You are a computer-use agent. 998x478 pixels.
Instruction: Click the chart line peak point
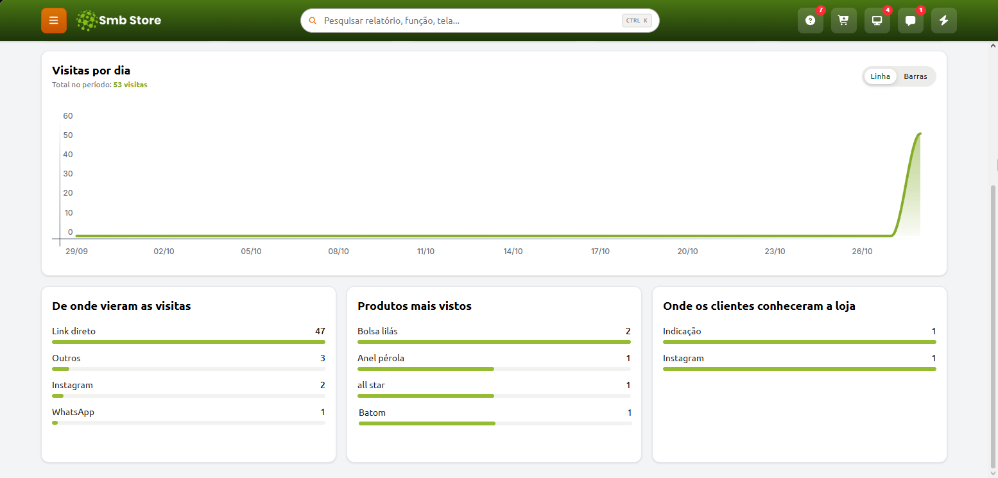coord(920,134)
